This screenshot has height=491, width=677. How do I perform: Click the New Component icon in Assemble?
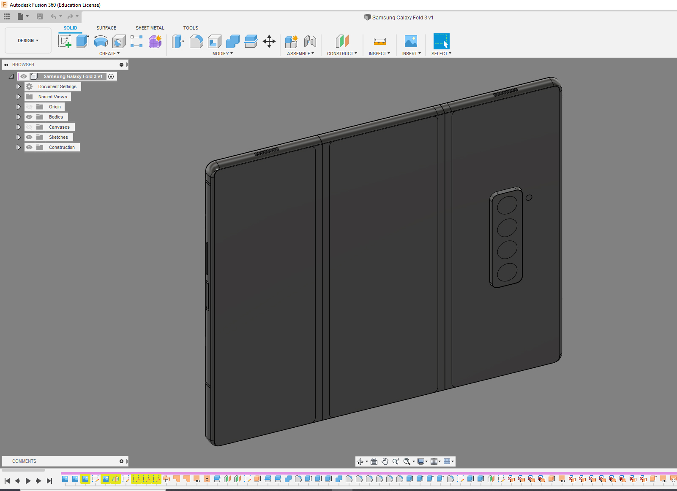click(x=292, y=41)
